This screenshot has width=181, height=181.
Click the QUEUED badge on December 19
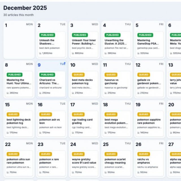(144, 114)
